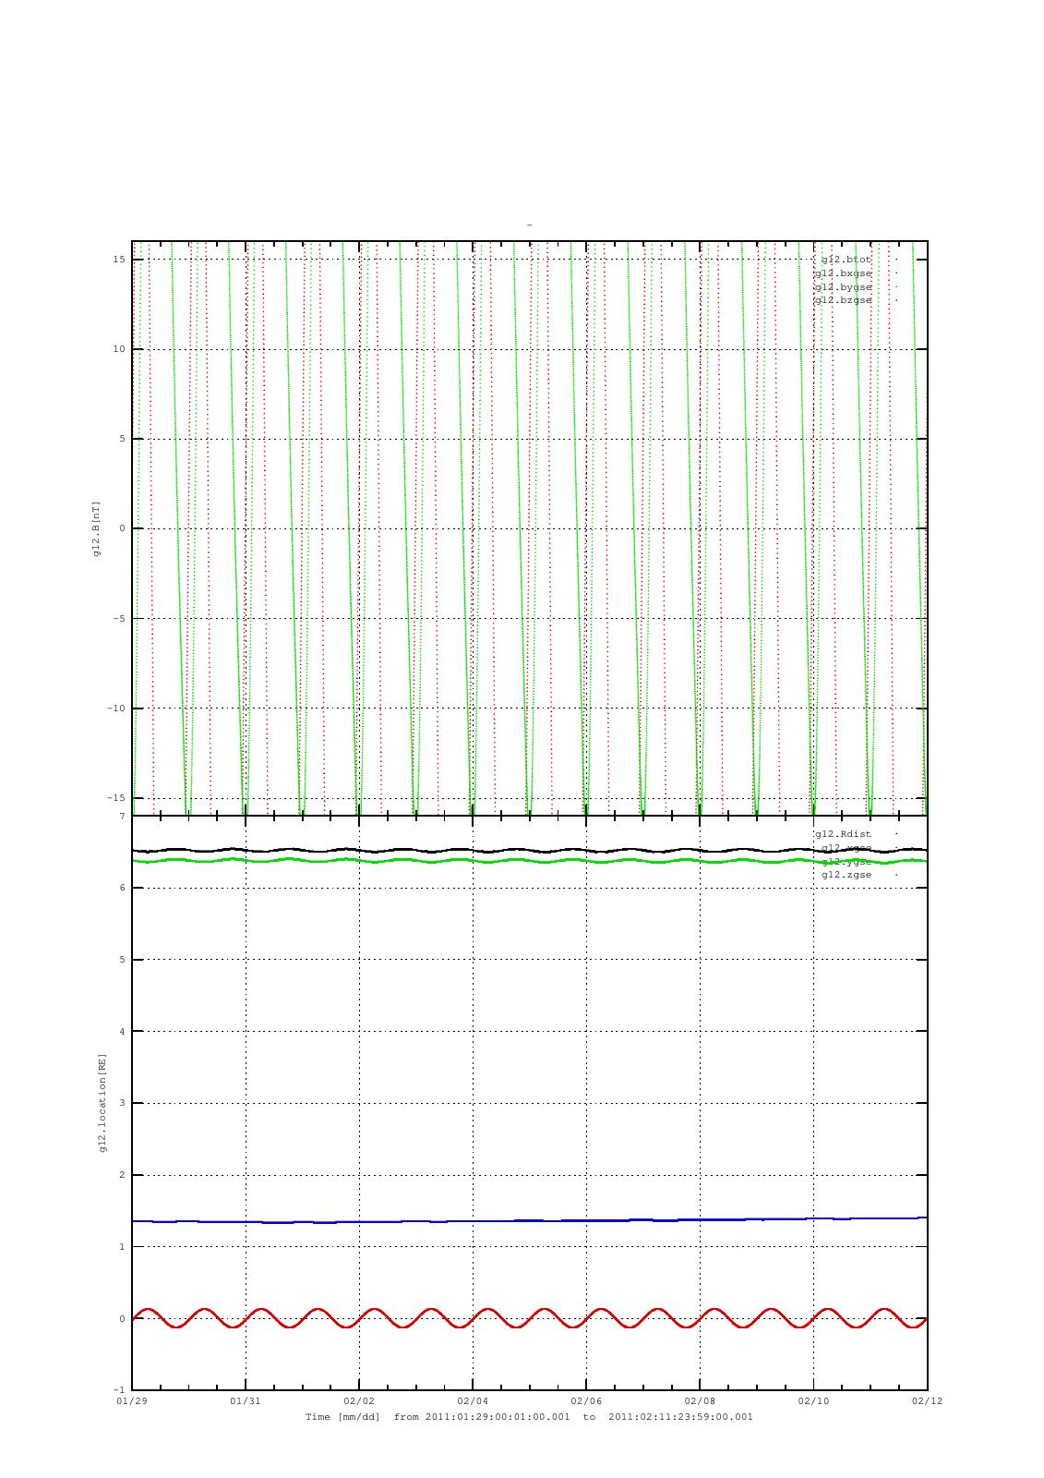This screenshot has height=1478, width=1044.
Task: Click the 02/12 date tick label
Action: 927,1400
